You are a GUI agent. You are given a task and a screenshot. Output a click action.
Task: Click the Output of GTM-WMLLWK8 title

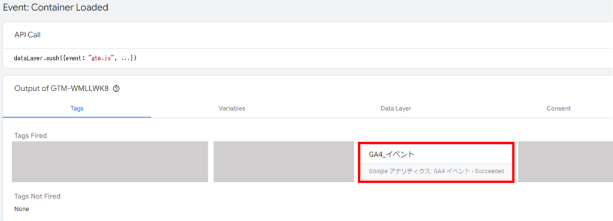pos(62,89)
